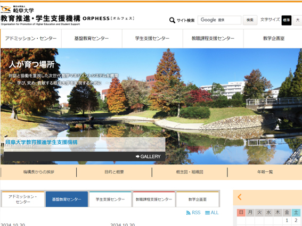Click the 日 Sunday calendar header
Viewport: 302px width, 226px height.
coord(241,212)
